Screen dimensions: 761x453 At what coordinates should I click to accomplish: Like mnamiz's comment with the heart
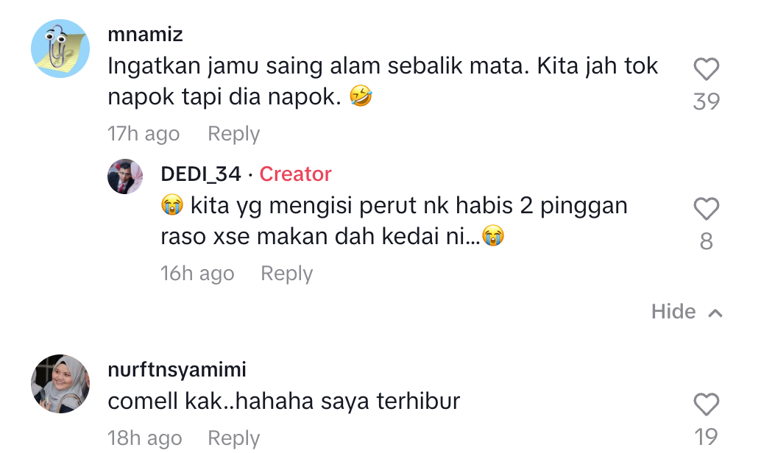pyautogui.click(x=706, y=70)
